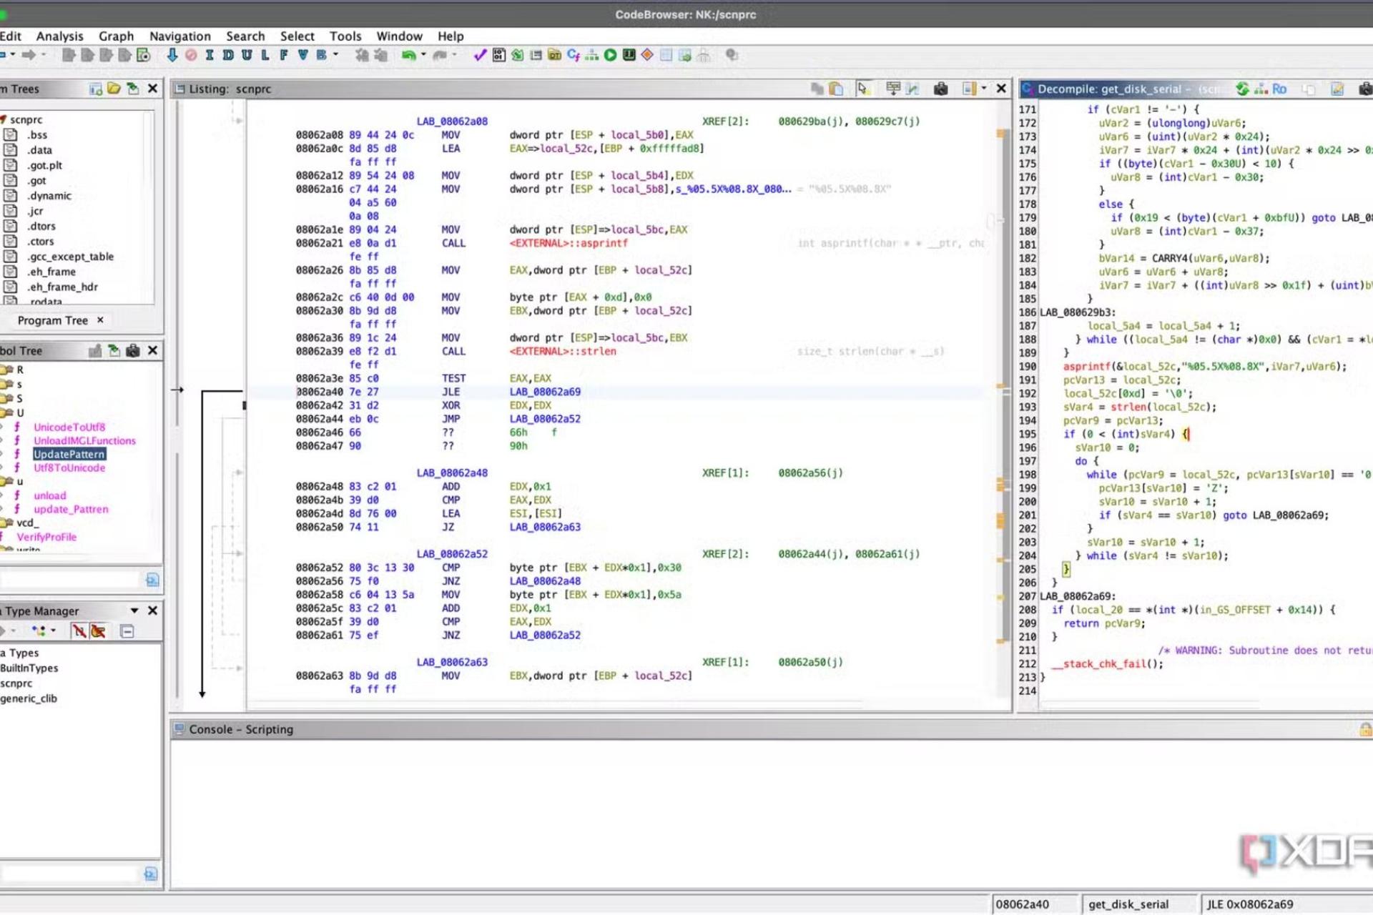Click the snapshot camera icon in Listing header
Image resolution: width=1373 pixels, height=915 pixels.
coord(941,89)
